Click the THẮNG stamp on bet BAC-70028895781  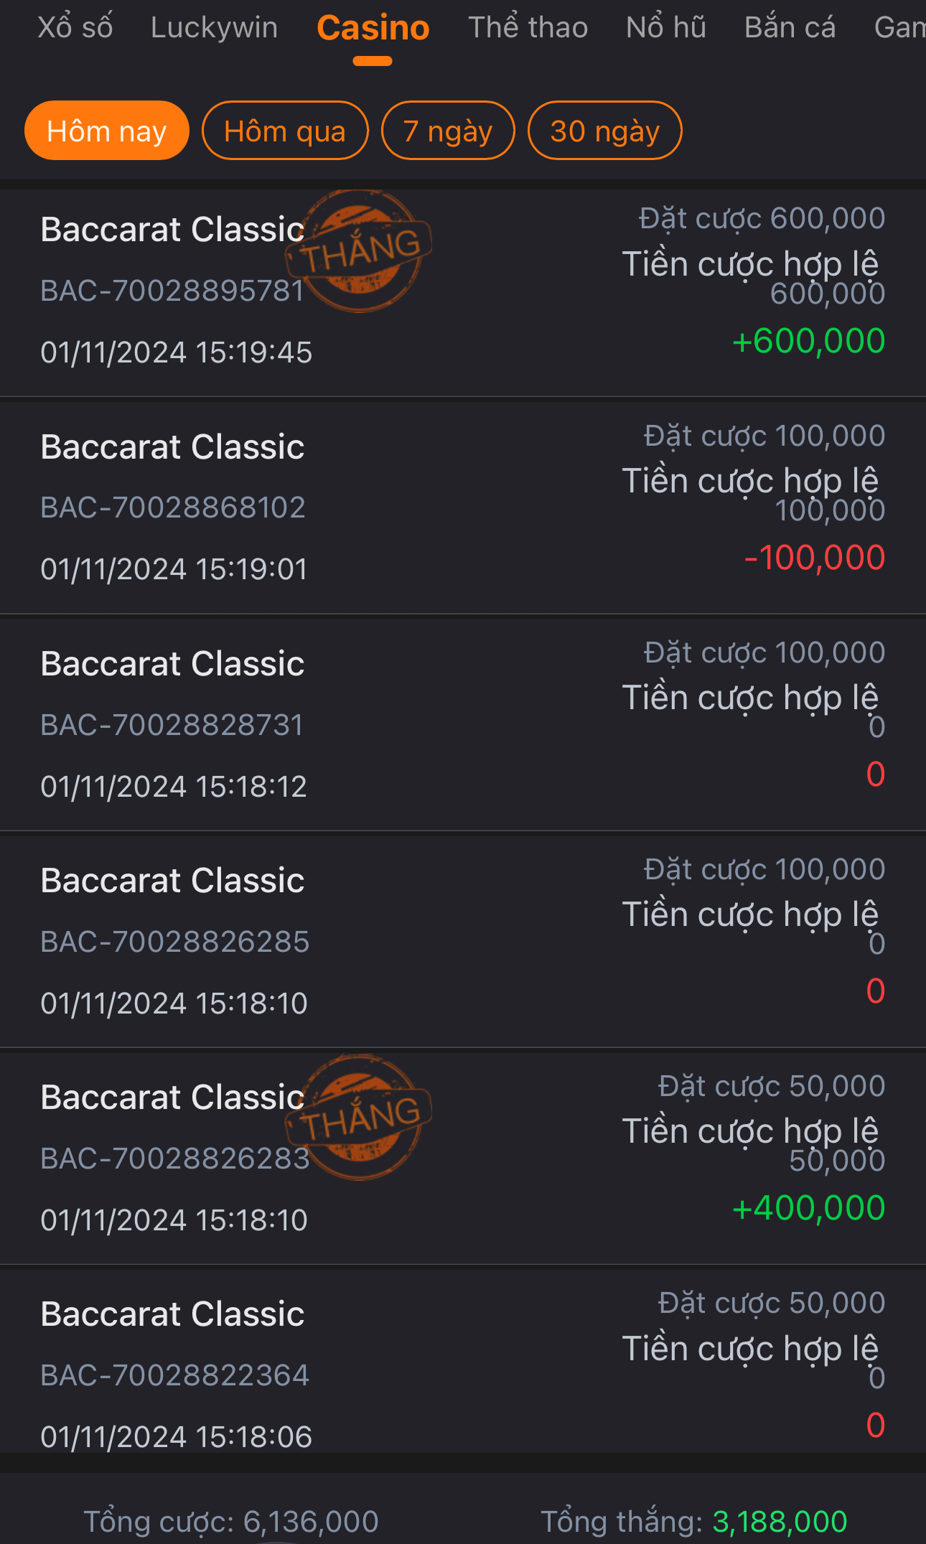click(x=360, y=251)
